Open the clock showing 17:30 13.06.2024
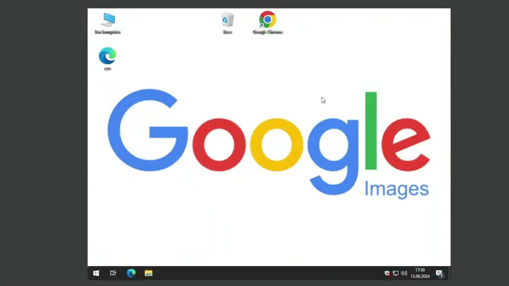 pos(420,273)
